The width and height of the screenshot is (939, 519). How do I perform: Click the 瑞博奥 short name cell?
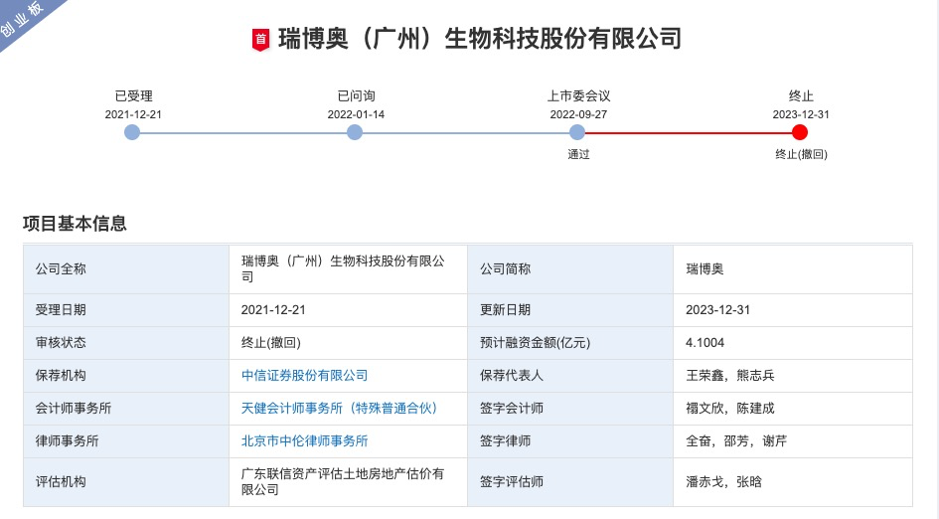click(793, 269)
